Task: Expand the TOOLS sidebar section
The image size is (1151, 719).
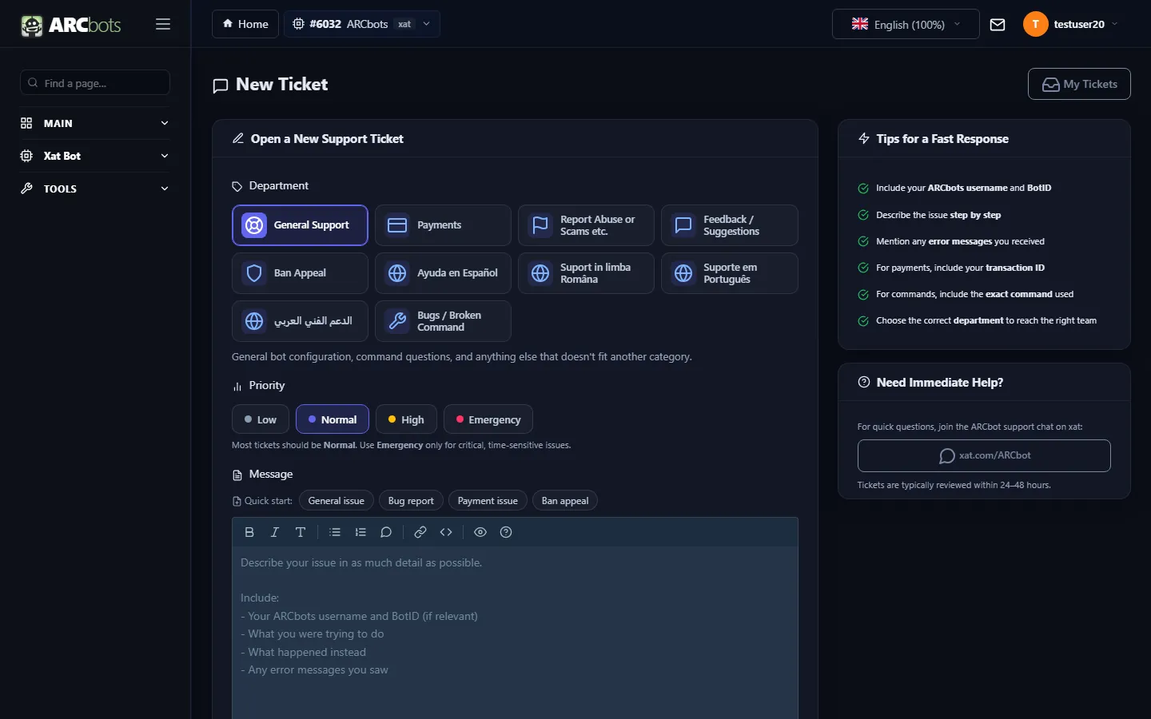Action: pos(94,189)
